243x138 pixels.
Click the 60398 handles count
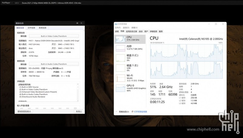pyautogui.click(x=173, y=94)
